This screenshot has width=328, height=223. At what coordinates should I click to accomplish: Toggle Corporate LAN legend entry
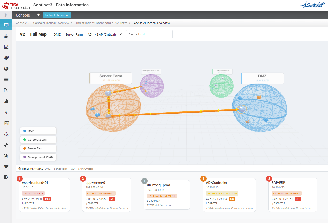(x=38, y=140)
